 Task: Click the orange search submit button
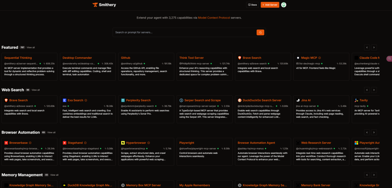pos(260,32)
